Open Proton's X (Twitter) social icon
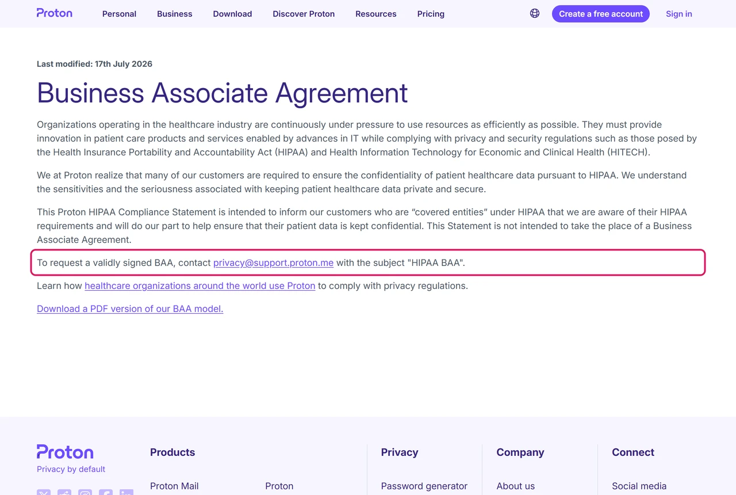Viewport: 736px width, 495px height. 44,493
